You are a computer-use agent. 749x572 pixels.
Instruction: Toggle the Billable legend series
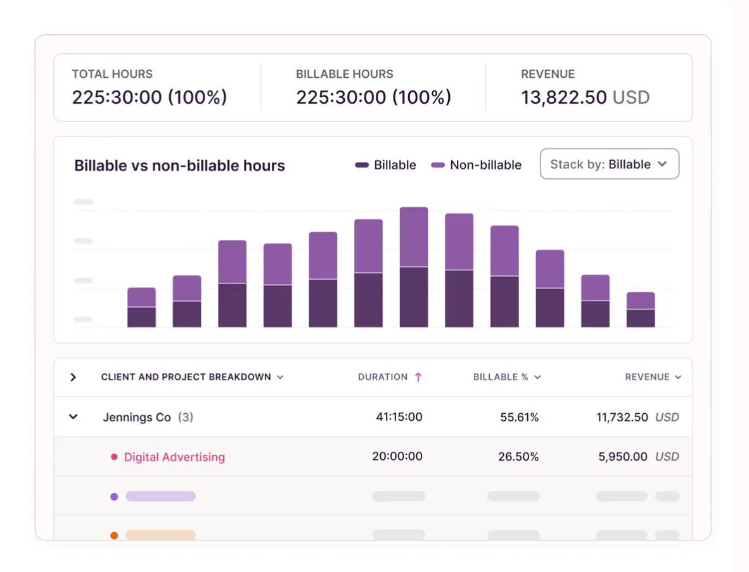[386, 165]
